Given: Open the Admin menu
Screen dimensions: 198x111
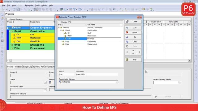Looking at the screenshot, I should click(x=44, y=6).
